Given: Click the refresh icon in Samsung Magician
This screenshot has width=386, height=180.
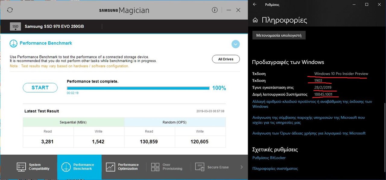Looking at the screenshot, I should click(x=10, y=10).
